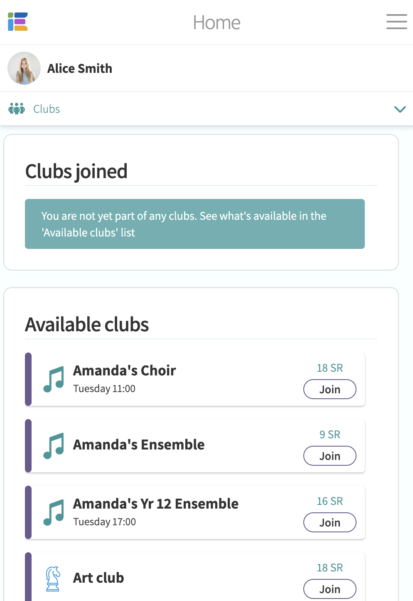Open the Clubs section selector label

[47, 109]
